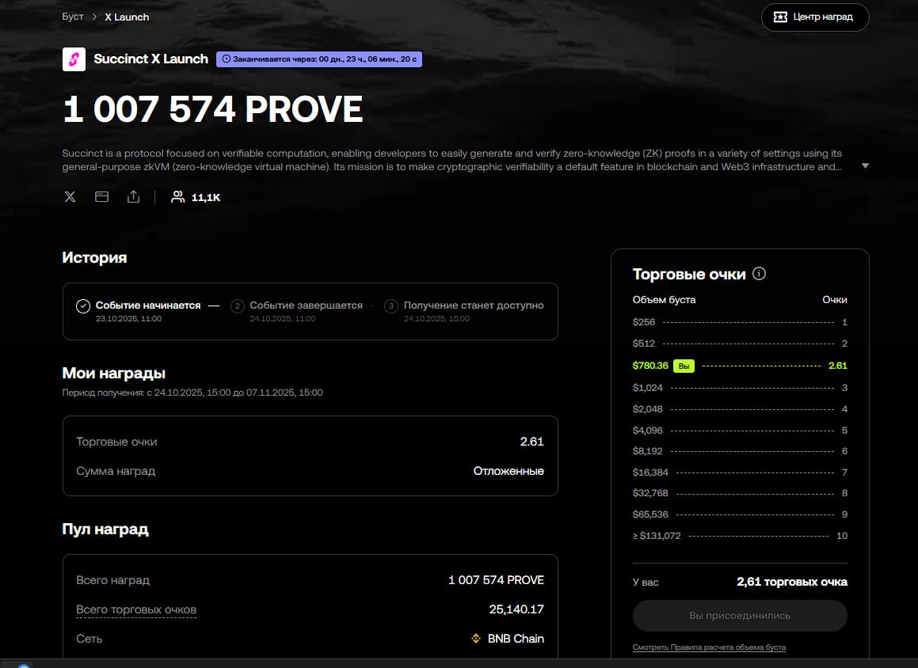Select step 3 Получение станет доступно circle
Image resolution: width=918 pixels, height=668 pixels.
tap(391, 306)
